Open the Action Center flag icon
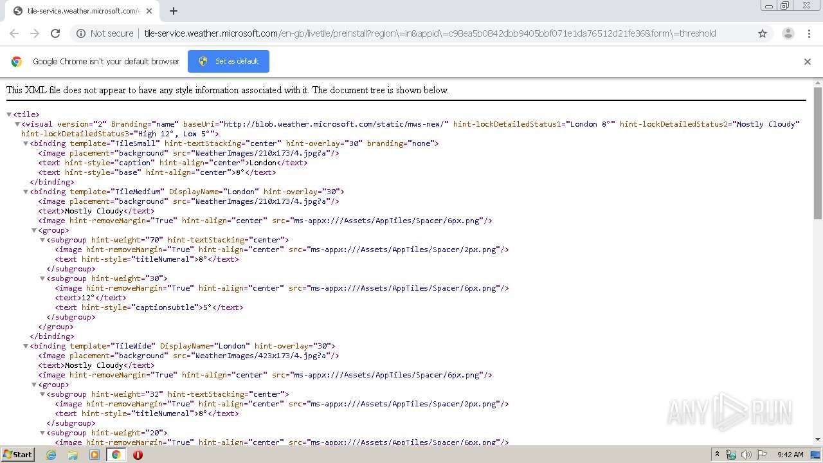This screenshot has width=823, height=463. [762, 455]
